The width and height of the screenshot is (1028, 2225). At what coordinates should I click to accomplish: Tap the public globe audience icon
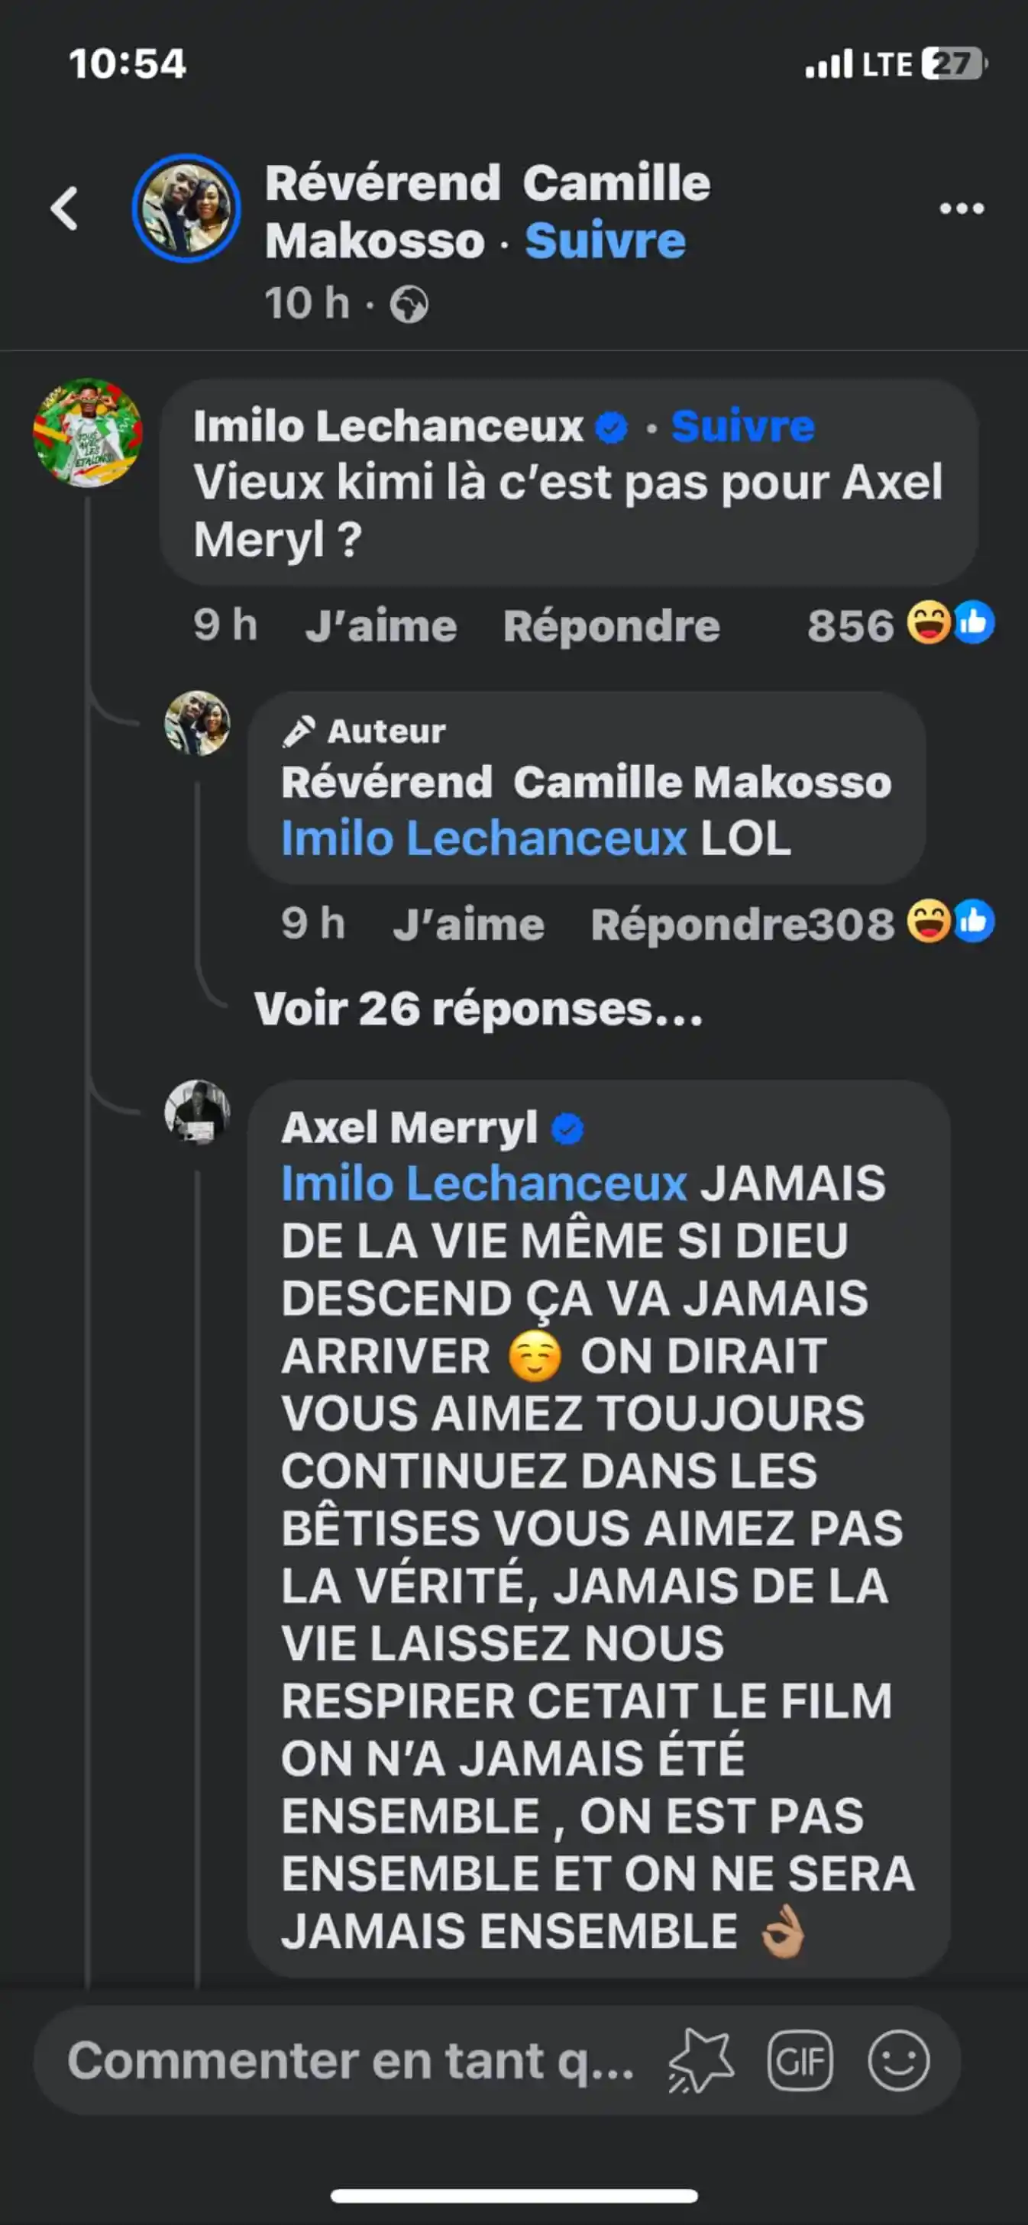point(409,305)
